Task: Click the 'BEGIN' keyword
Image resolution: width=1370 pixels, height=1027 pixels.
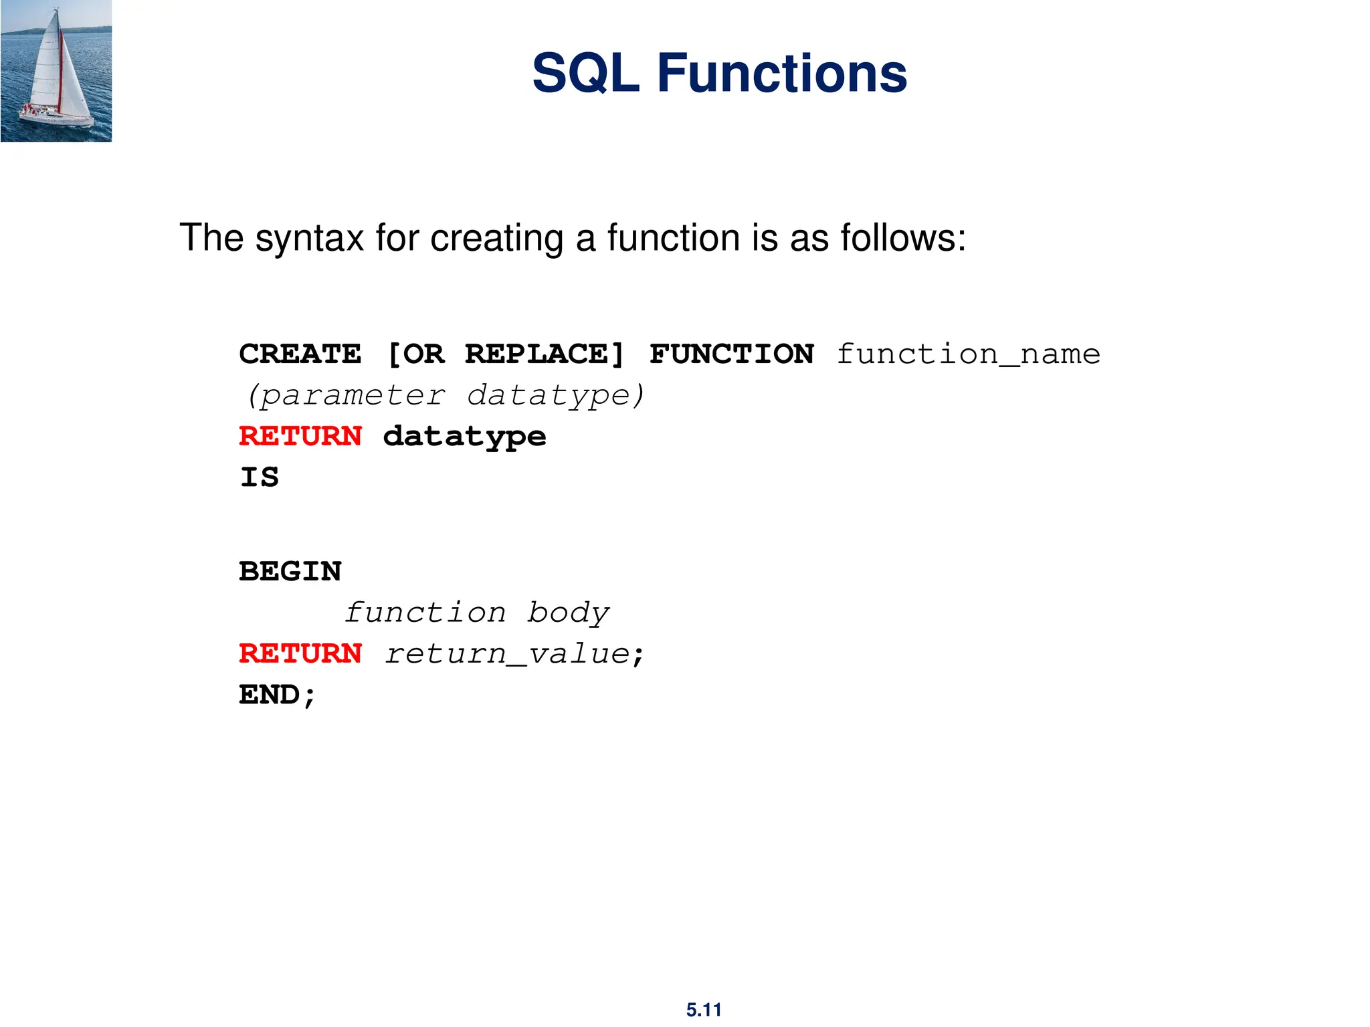Action: (290, 572)
